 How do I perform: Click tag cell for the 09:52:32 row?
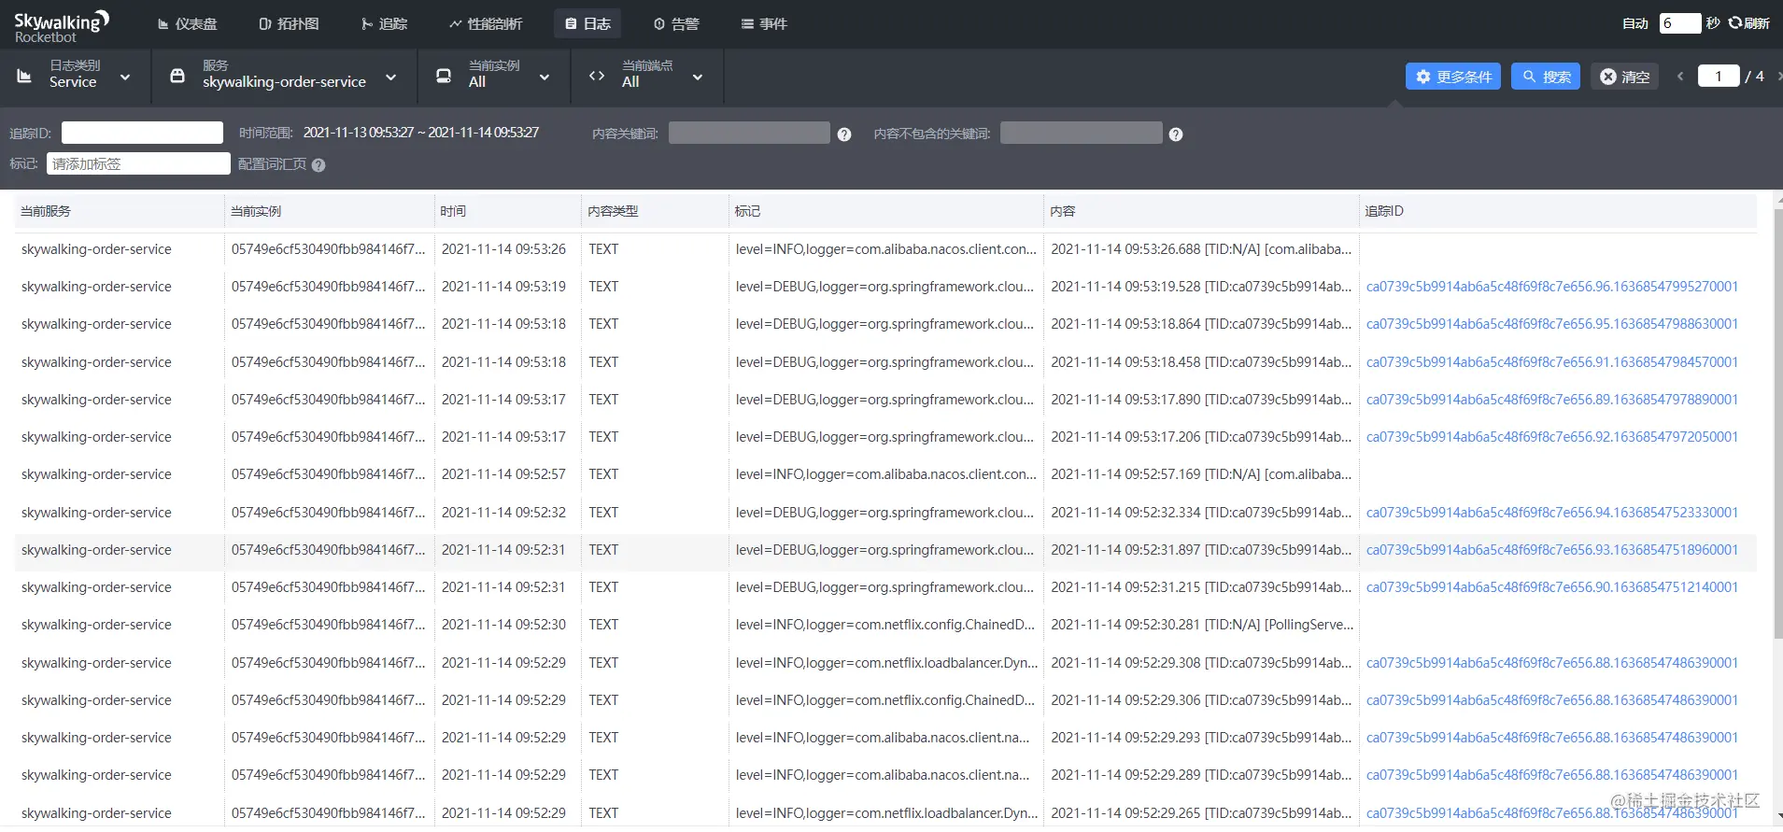pyautogui.click(x=884, y=513)
